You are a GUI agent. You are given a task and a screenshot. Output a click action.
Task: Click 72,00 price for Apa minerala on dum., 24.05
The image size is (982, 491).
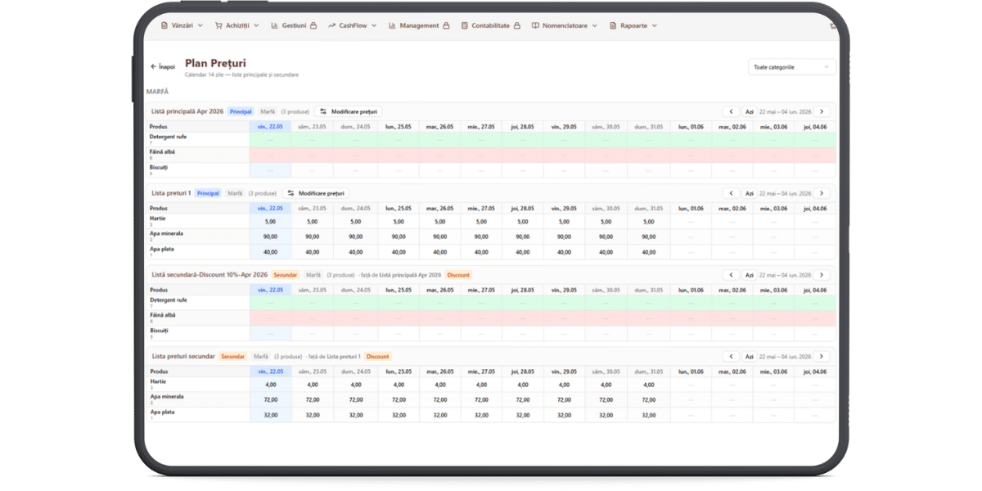(355, 399)
